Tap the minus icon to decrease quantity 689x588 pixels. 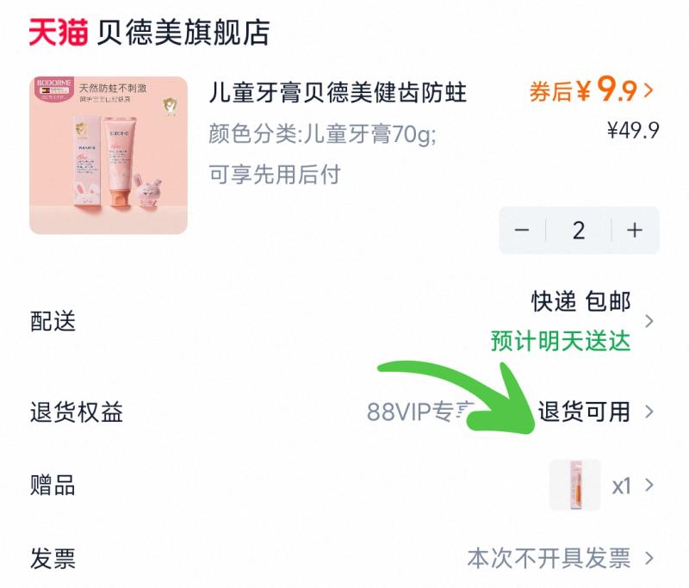[522, 230]
